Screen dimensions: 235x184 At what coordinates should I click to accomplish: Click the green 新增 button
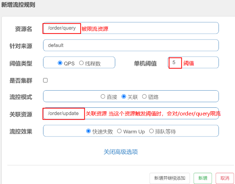[x=202, y=178]
